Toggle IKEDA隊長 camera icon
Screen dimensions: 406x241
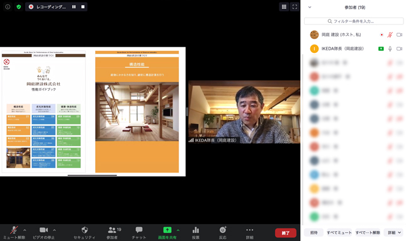point(399,48)
